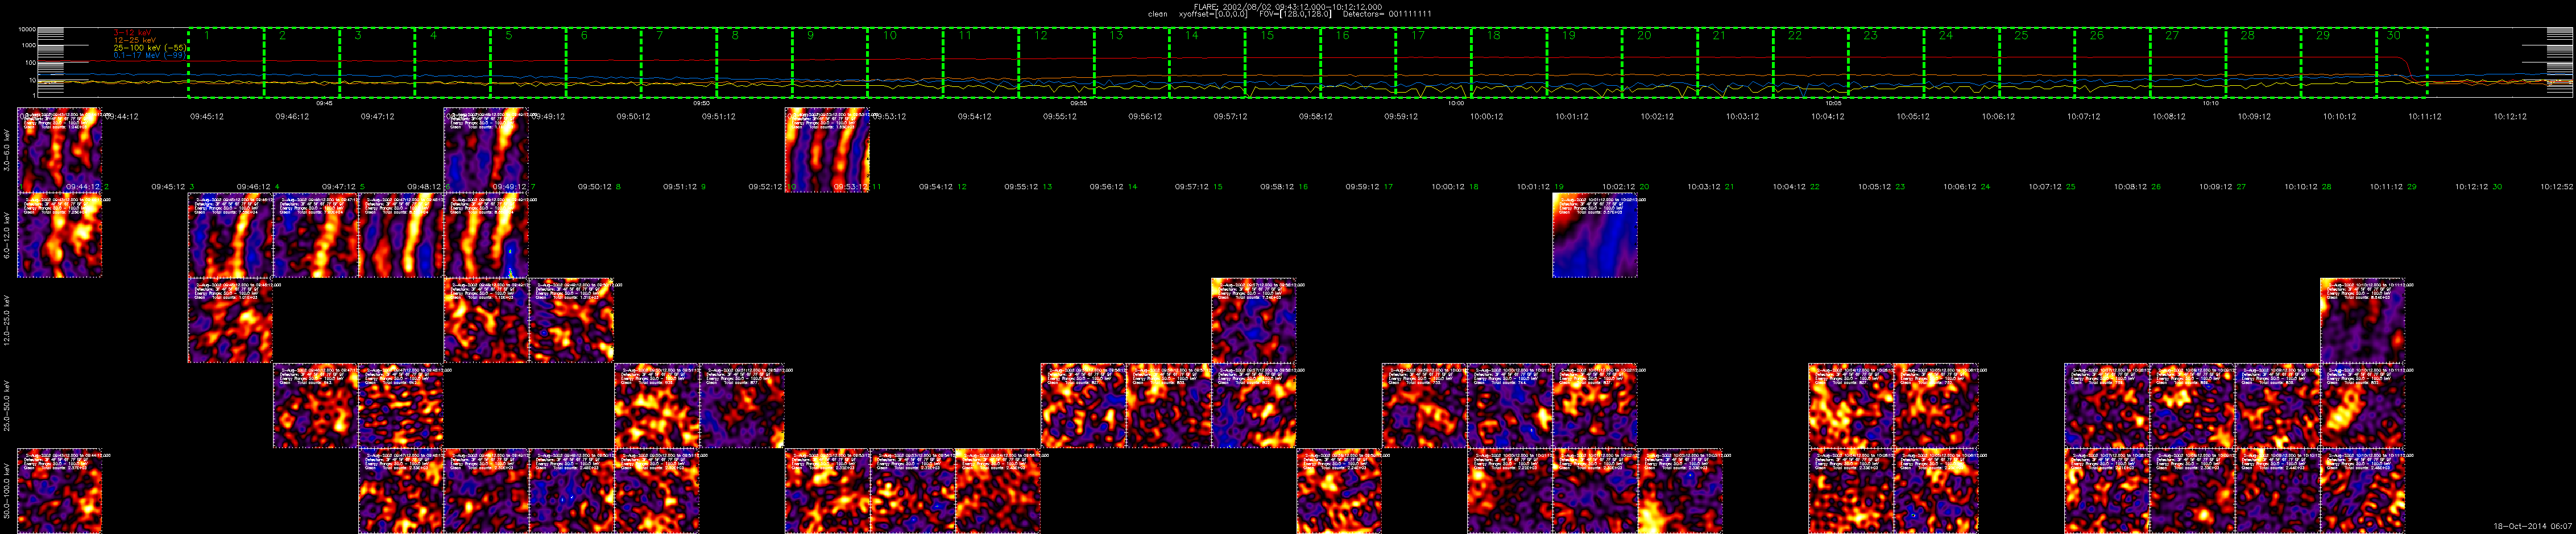
Task: Open the 50.0-100.0 keV image for interval 16
Action: click(1339, 490)
